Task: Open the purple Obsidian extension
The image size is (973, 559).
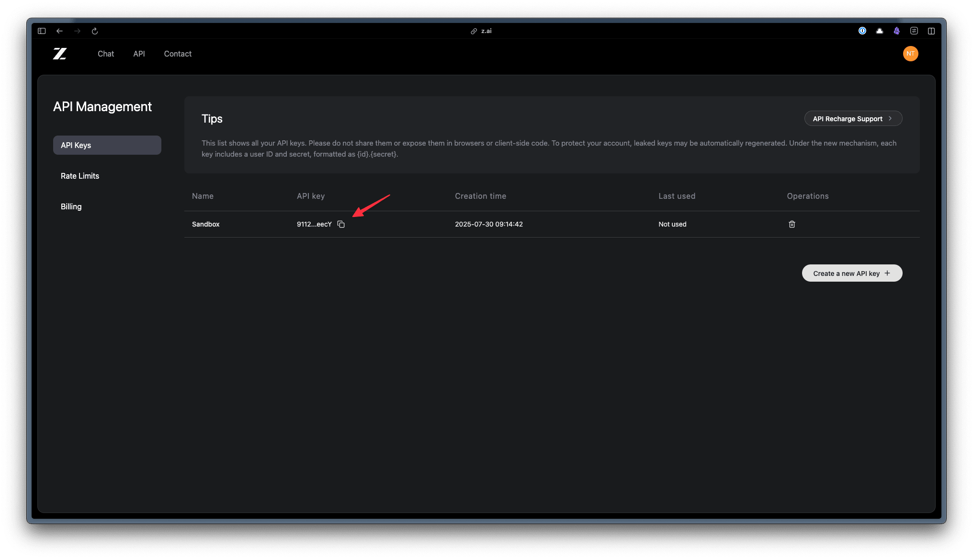Action: point(897,31)
